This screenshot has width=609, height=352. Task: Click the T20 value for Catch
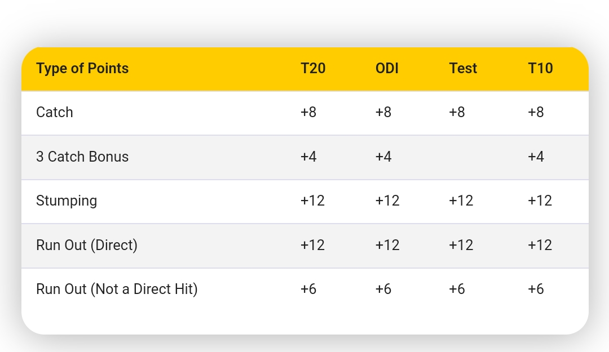pos(308,112)
